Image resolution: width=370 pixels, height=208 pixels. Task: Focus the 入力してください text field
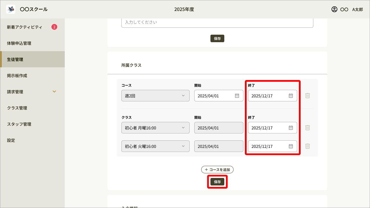coord(217,22)
